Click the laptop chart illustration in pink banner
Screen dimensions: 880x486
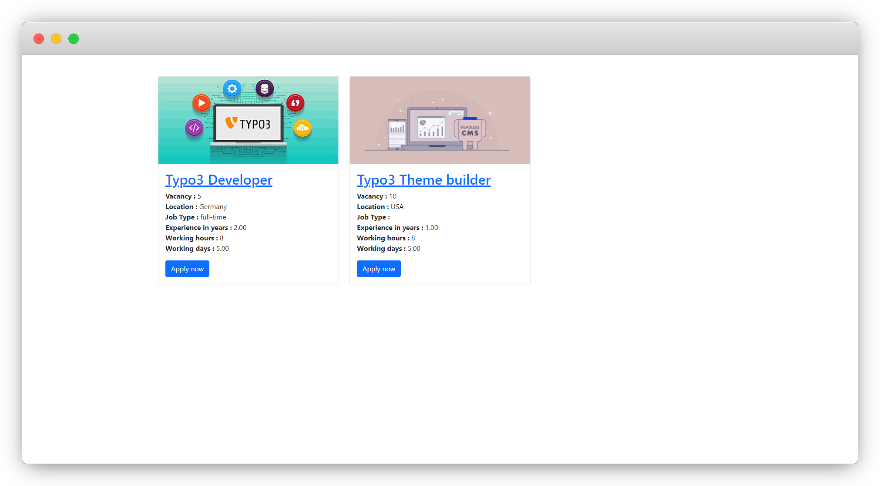(x=432, y=128)
